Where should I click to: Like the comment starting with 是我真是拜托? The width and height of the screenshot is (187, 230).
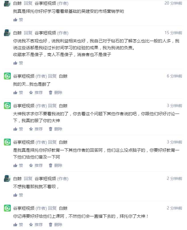[x=15, y=165]
